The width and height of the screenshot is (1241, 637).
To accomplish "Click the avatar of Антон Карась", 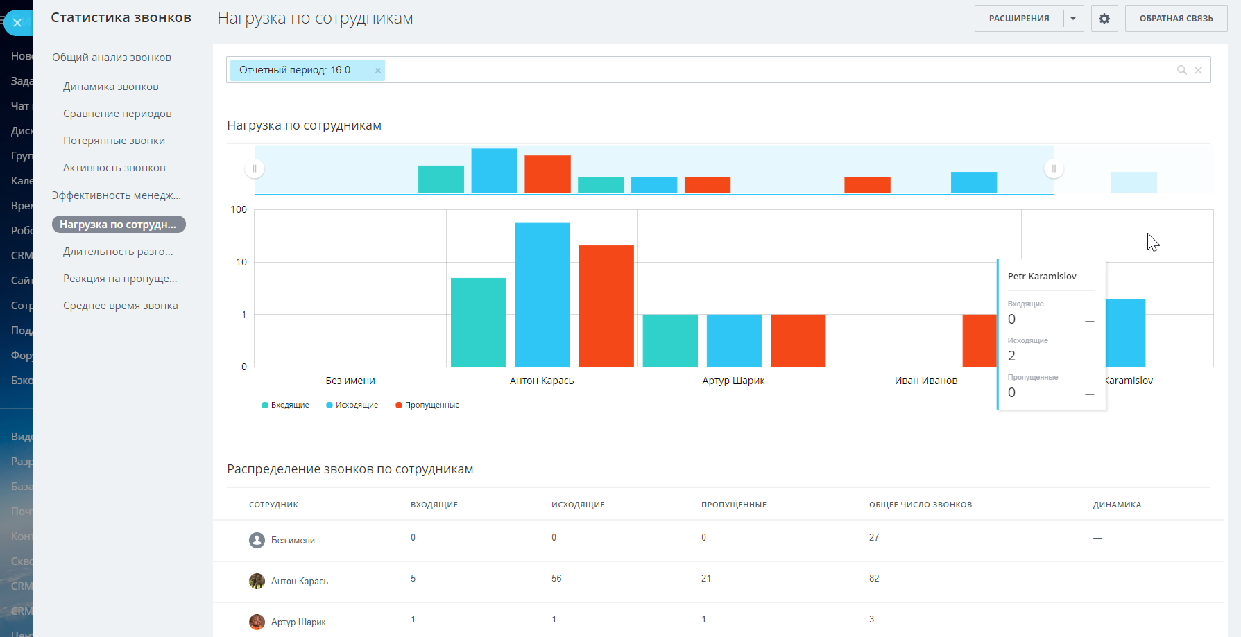I will click(x=257, y=581).
